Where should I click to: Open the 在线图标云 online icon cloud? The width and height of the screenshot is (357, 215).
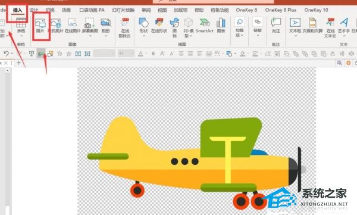coord(125,28)
